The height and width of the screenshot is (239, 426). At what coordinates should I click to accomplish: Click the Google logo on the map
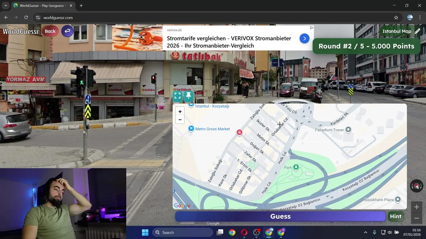[x=182, y=206]
